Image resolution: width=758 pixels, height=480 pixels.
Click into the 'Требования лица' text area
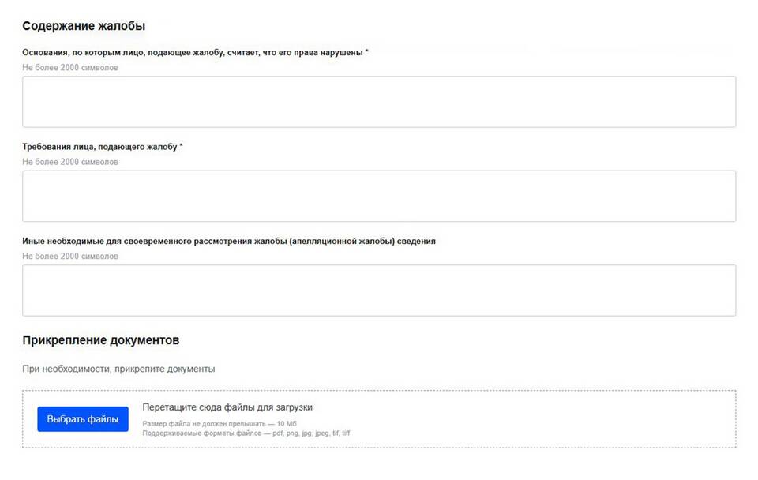(379, 196)
